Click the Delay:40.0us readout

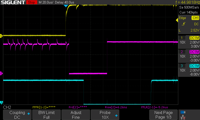[x=64, y=2]
